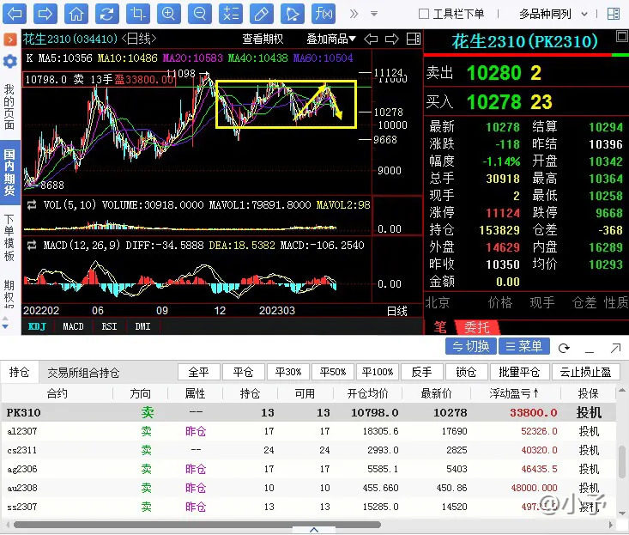Expand the bottom panel up-chevron
Screen dimensions: 629x535
(314, 530)
